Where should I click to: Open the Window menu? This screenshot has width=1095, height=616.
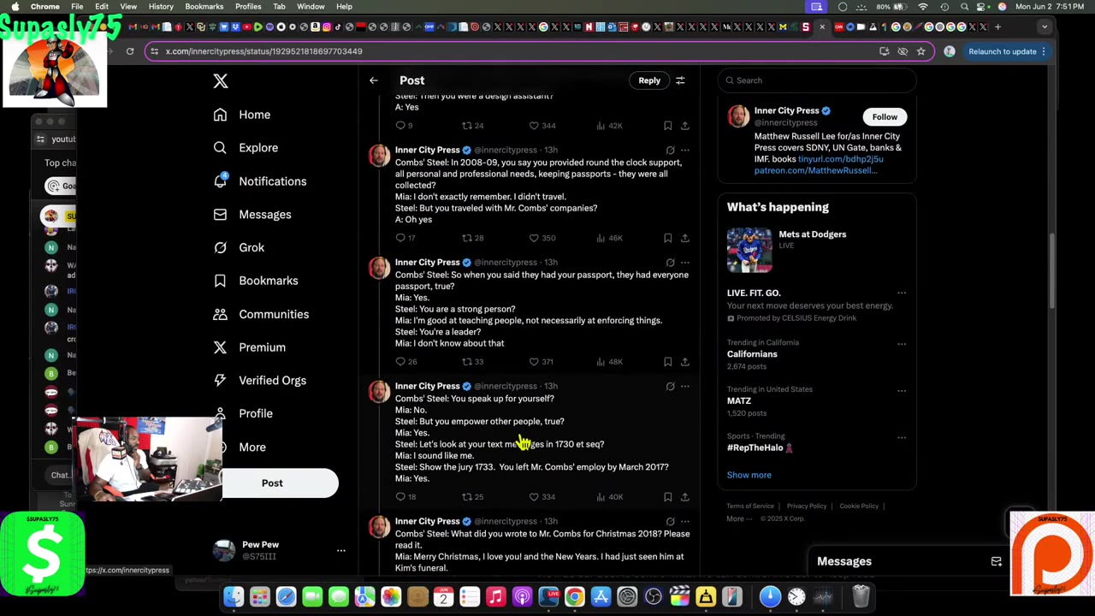(311, 6)
